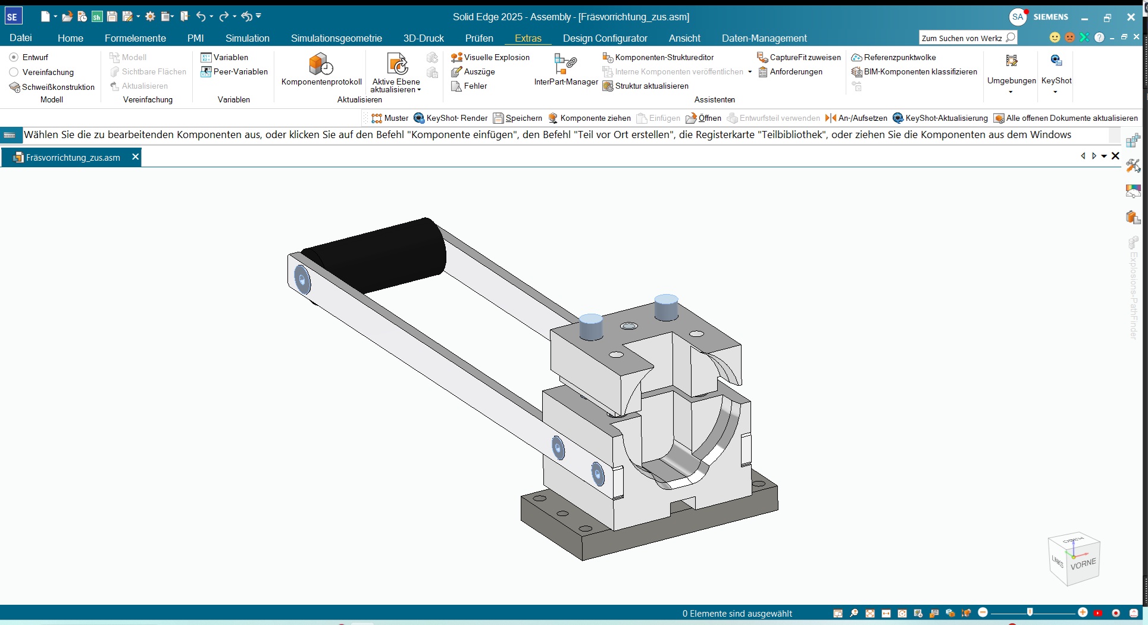Select the Vereinfachung radio button

(14, 72)
